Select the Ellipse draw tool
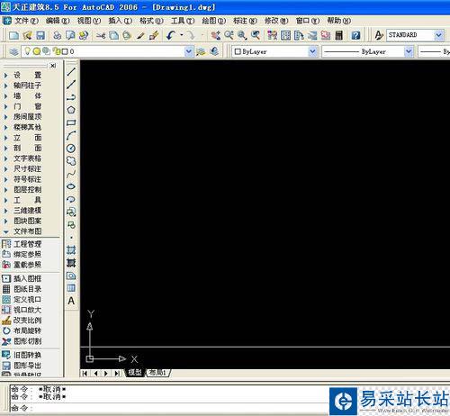Screen dimensions: 450x416 click(x=71, y=186)
